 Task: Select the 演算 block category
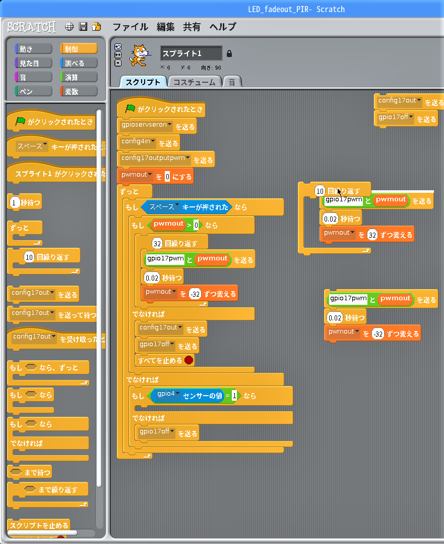pyautogui.click(x=79, y=77)
